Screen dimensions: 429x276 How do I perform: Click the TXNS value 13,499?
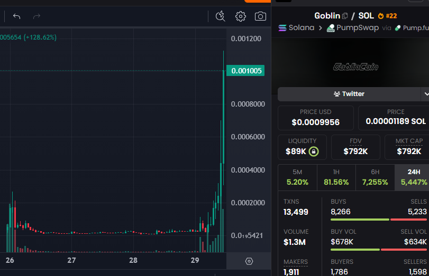click(x=296, y=212)
